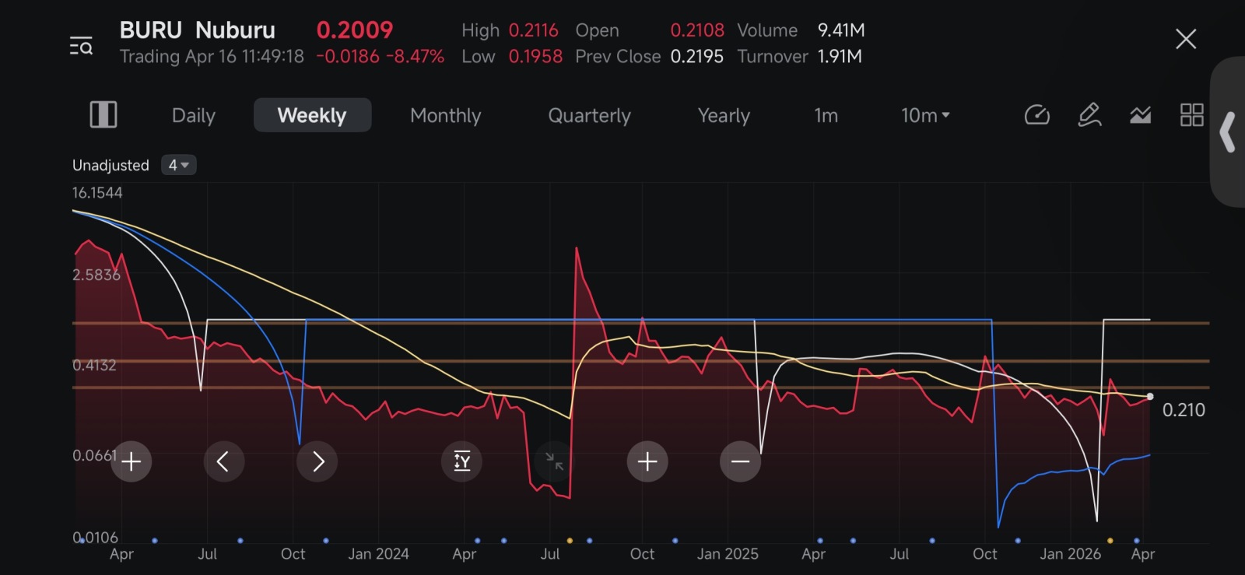
Task: Switch to the Monthly timeframe
Action: (x=445, y=115)
